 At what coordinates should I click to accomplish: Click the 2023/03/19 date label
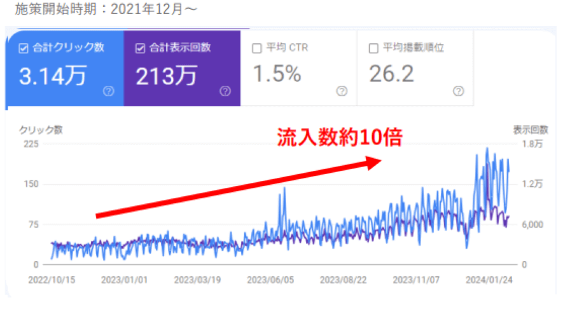coord(197,280)
